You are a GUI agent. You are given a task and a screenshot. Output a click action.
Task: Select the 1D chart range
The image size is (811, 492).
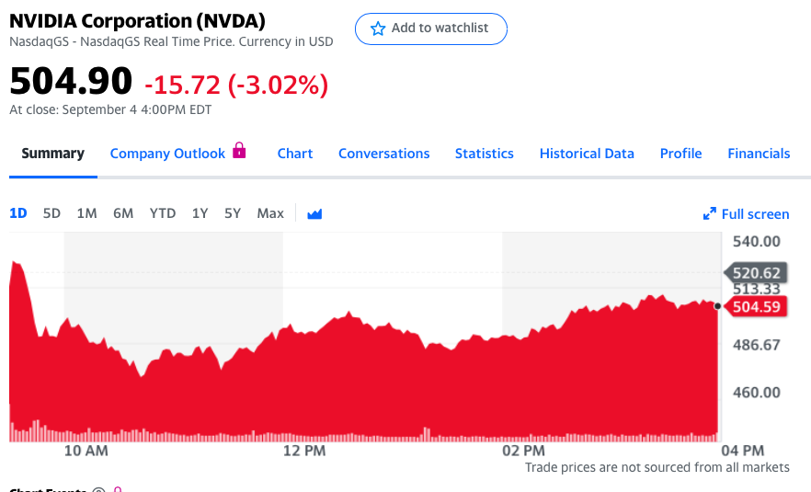pos(18,213)
